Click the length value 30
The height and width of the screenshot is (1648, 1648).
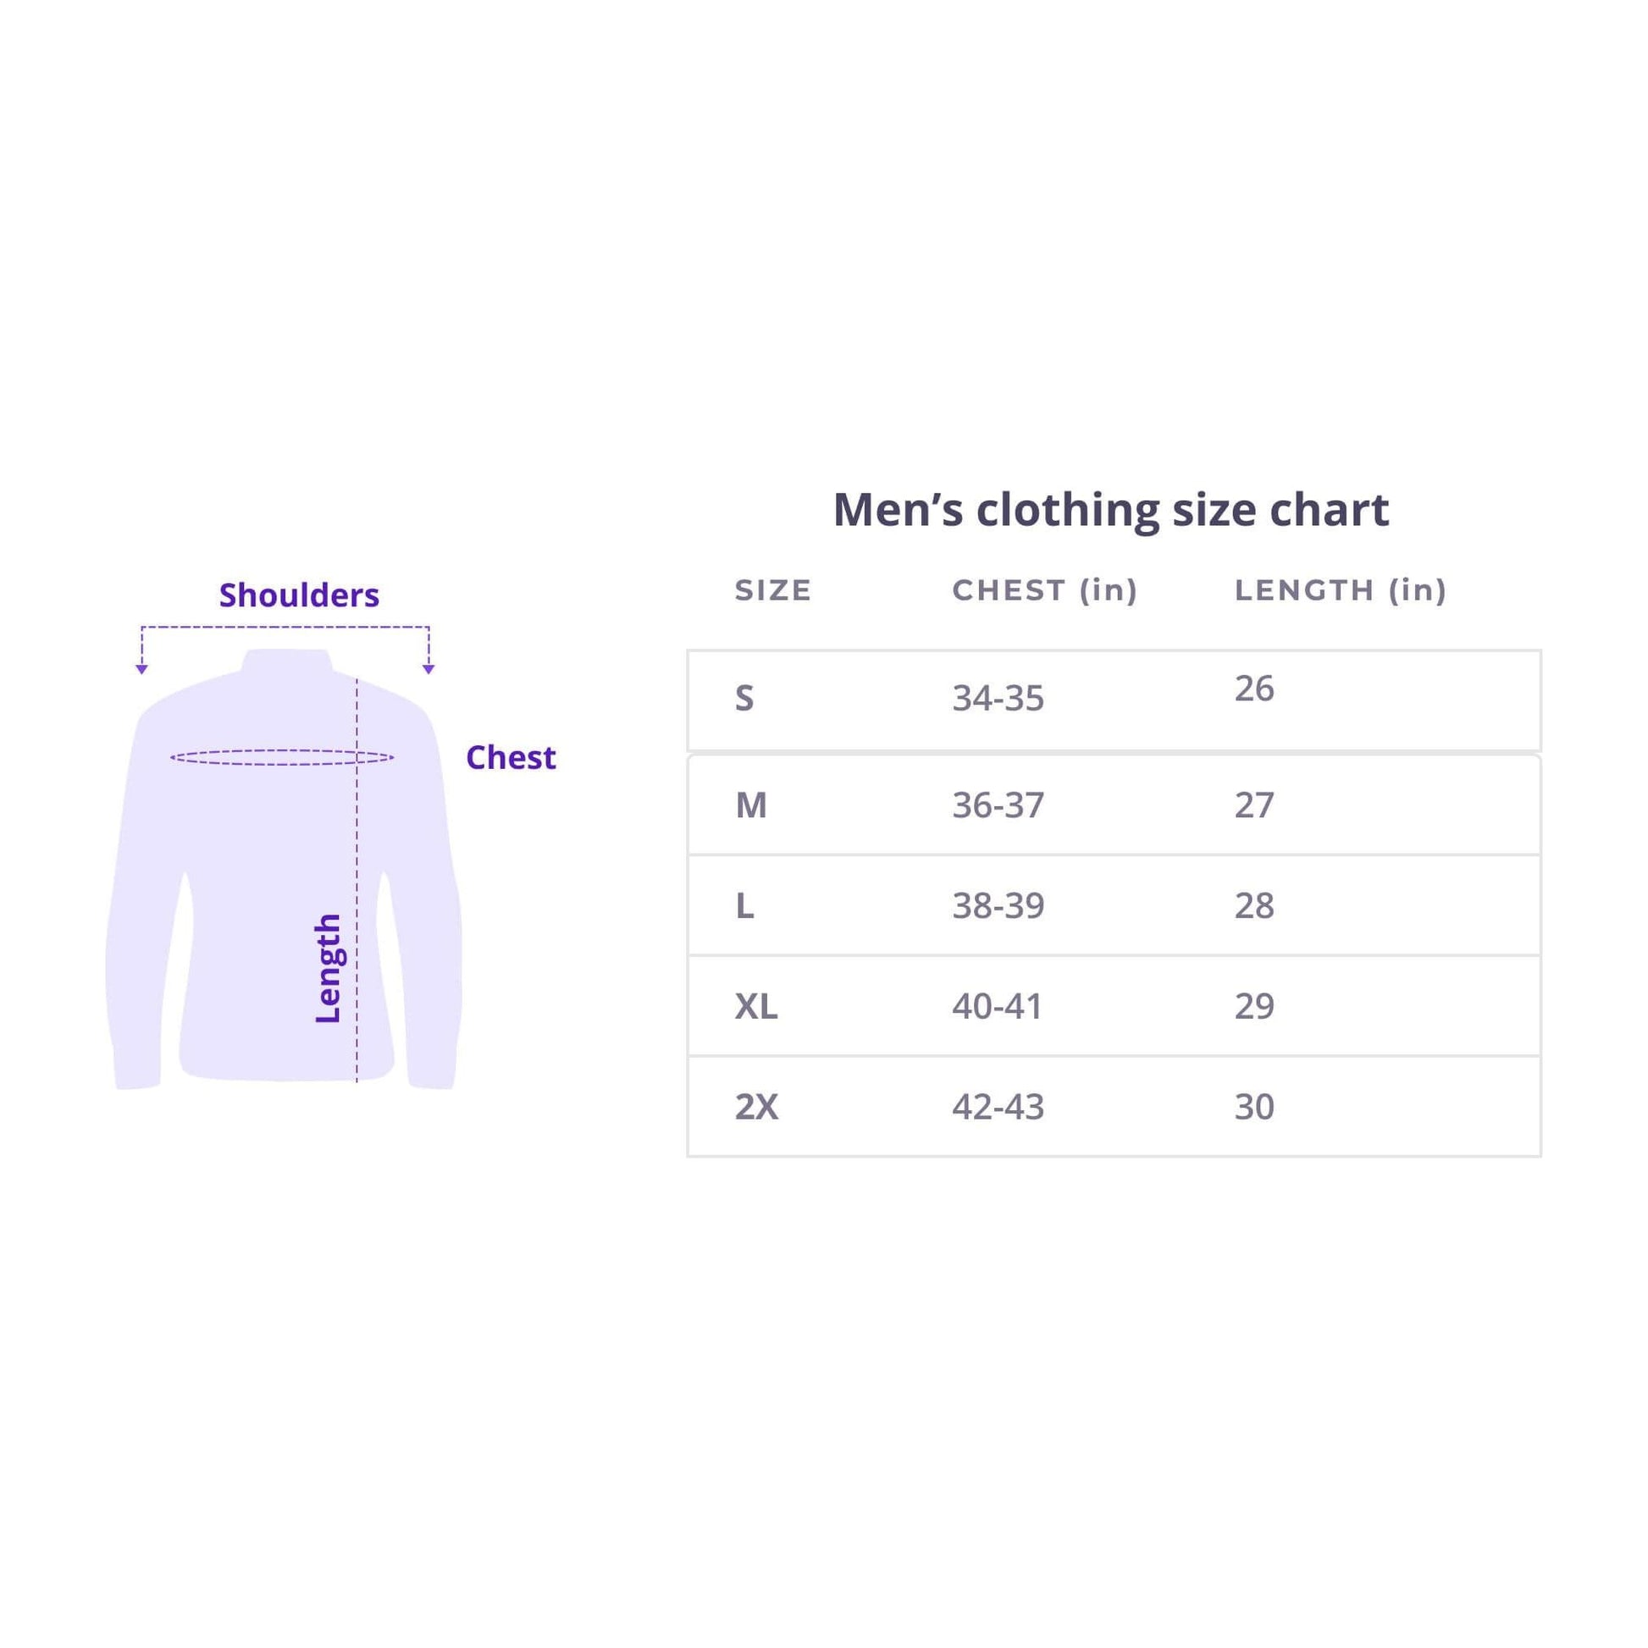(x=1254, y=1107)
